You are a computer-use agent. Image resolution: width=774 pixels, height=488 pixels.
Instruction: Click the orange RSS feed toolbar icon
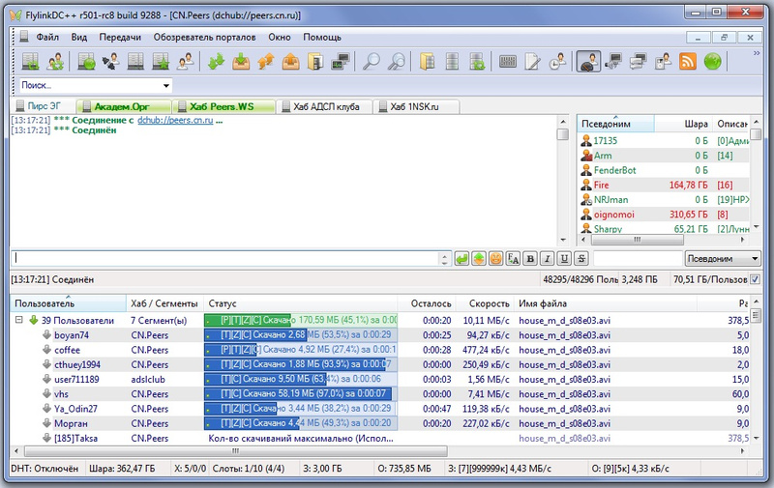[688, 62]
